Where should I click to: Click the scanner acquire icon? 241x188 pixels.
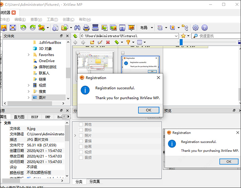click(x=95, y=28)
